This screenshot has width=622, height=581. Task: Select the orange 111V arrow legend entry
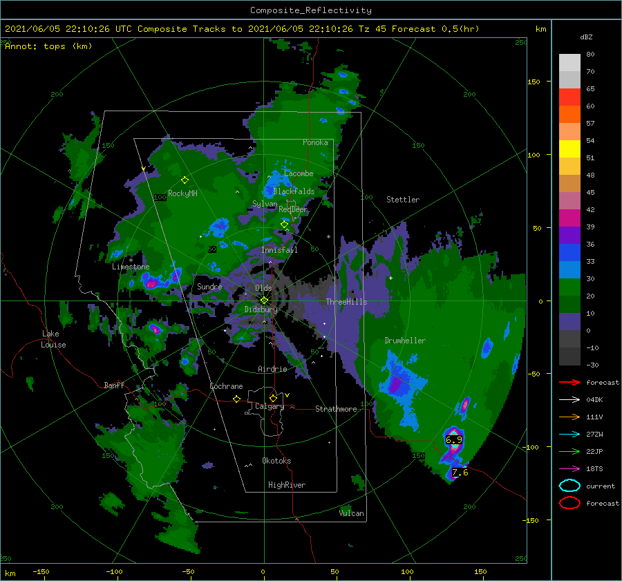click(x=569, y=417)
